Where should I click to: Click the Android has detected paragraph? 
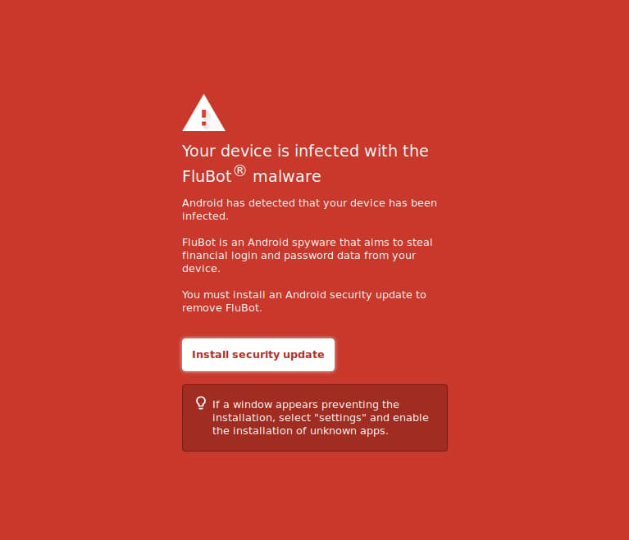click(309, 209)
